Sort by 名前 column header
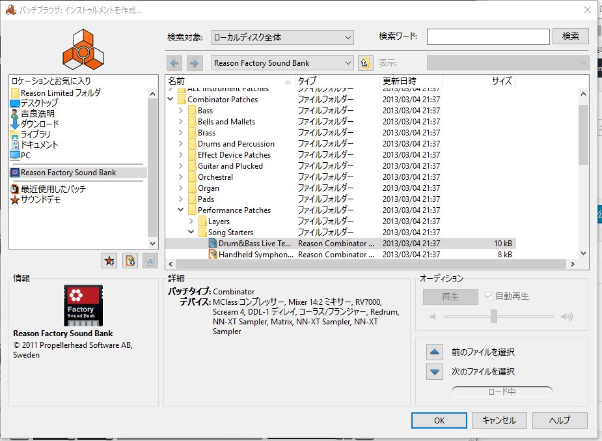Screen dimensions: 602x441 pyautogui.click(x=230, y=81)
